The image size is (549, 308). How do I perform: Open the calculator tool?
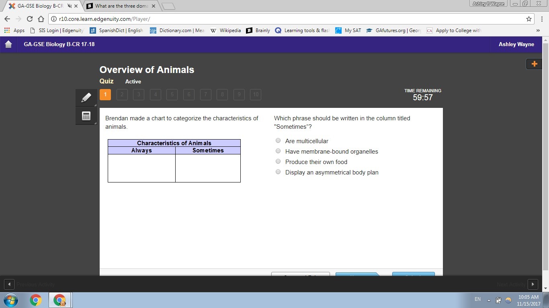[86, 116]
